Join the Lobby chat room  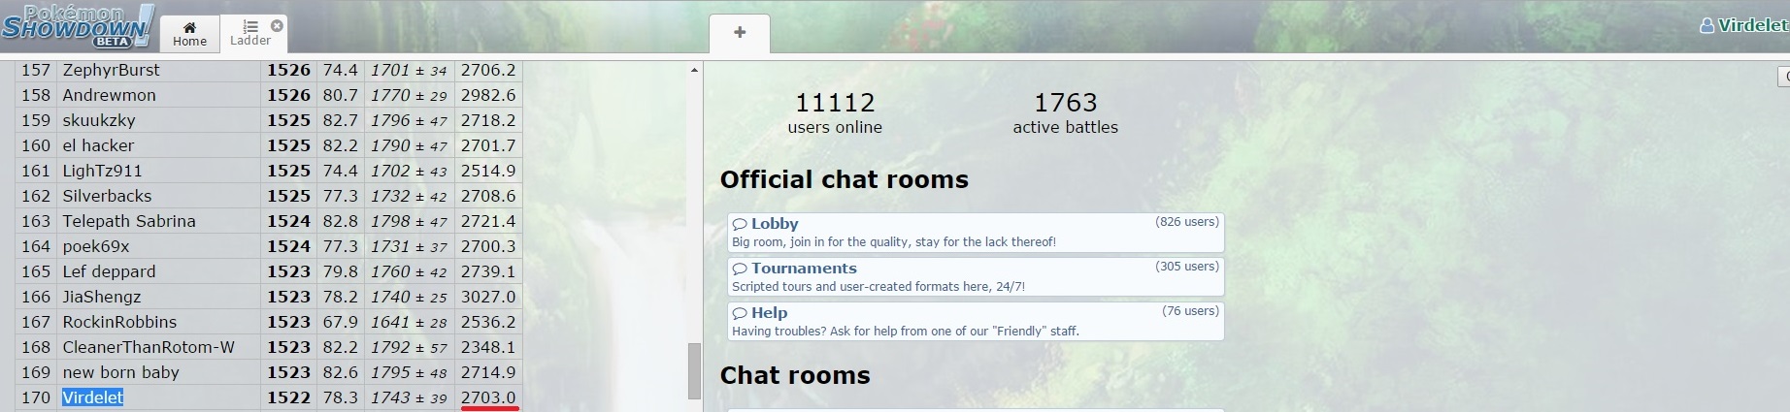click(976, 233)
